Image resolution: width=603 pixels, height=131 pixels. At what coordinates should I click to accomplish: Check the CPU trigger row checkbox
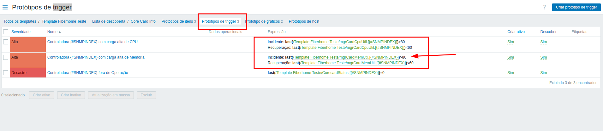coord(6,42)
